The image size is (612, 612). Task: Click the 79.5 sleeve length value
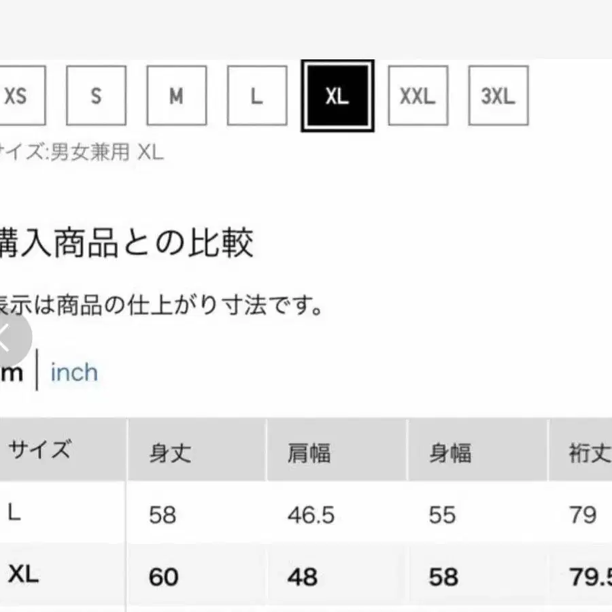tap(594, 577)
